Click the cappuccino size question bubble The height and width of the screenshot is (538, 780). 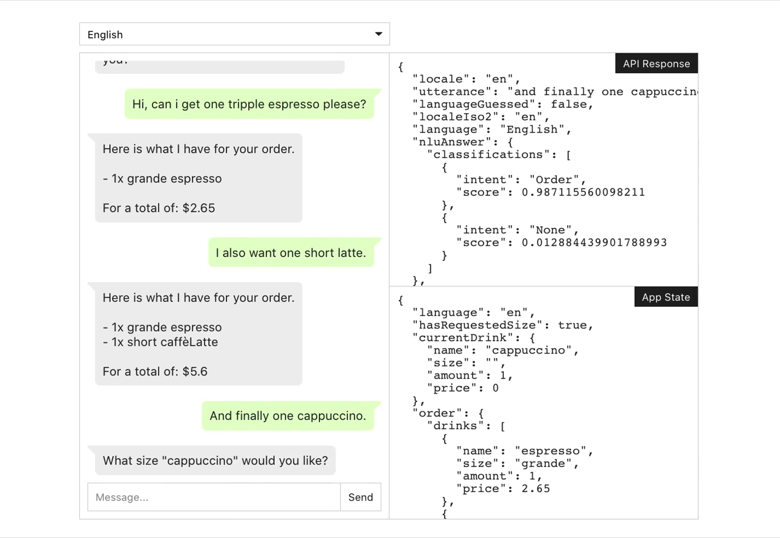click(215, 460)
